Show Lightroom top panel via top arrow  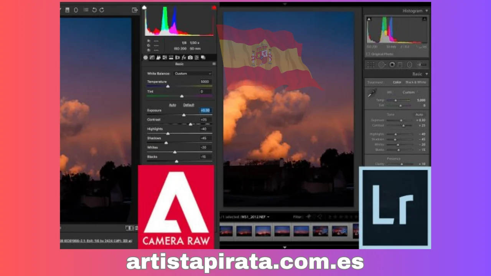285,4
